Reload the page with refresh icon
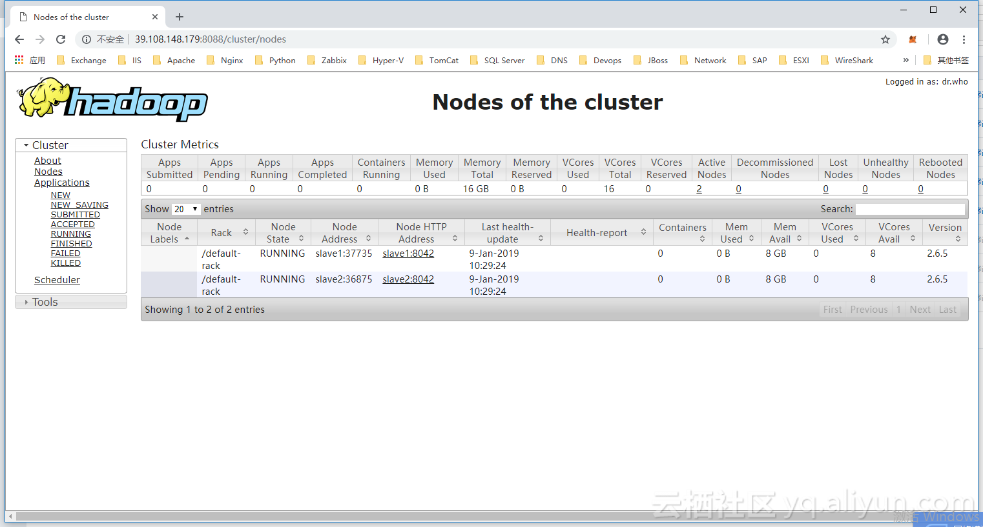 [x=61, y=39]
